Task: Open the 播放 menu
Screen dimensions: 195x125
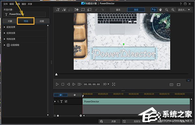Action: (x=24, y=4)
